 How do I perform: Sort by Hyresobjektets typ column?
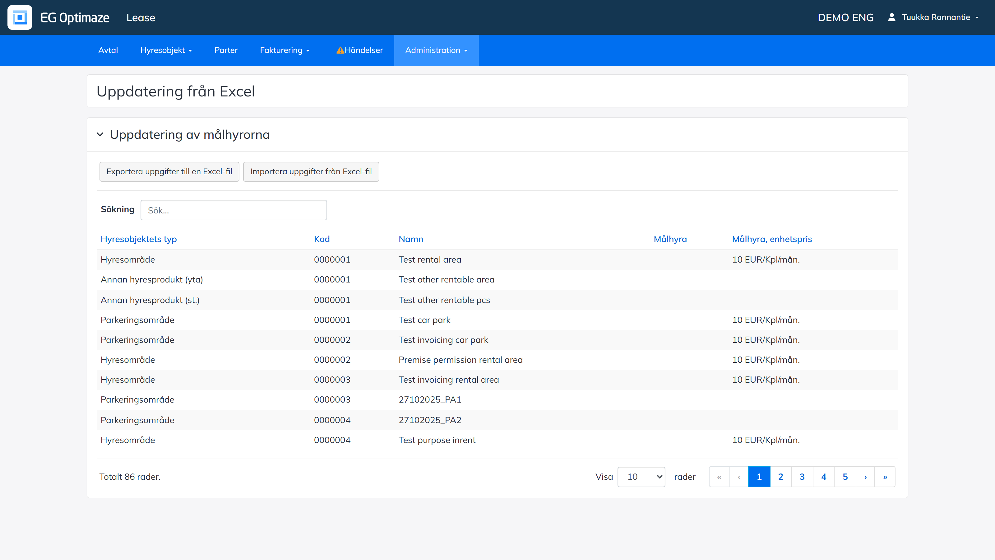[x=139, y=239]
